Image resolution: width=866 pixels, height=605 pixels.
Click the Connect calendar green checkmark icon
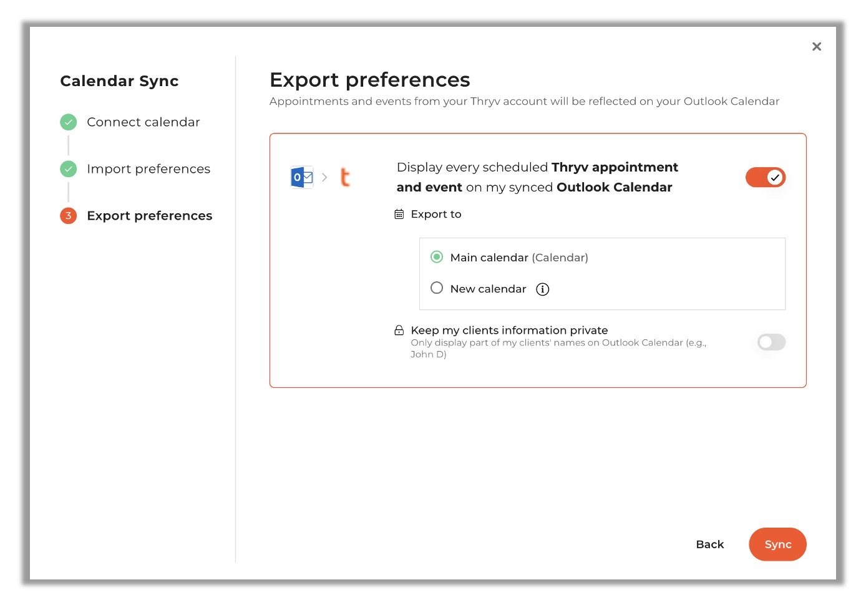tap(69, 122)
